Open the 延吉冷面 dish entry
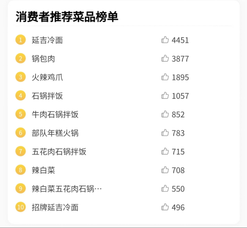Viewport: 247px width, 228px height. coord(47,40)
